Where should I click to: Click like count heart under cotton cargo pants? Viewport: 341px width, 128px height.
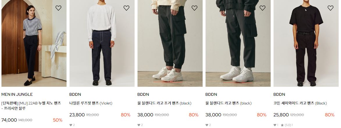[x=275, y=125]
